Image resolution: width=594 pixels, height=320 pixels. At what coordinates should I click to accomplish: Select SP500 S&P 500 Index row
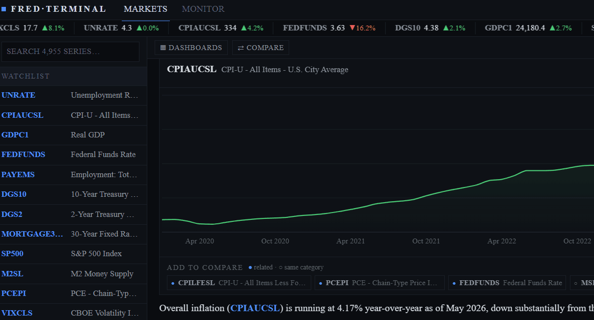click(73, 254)
